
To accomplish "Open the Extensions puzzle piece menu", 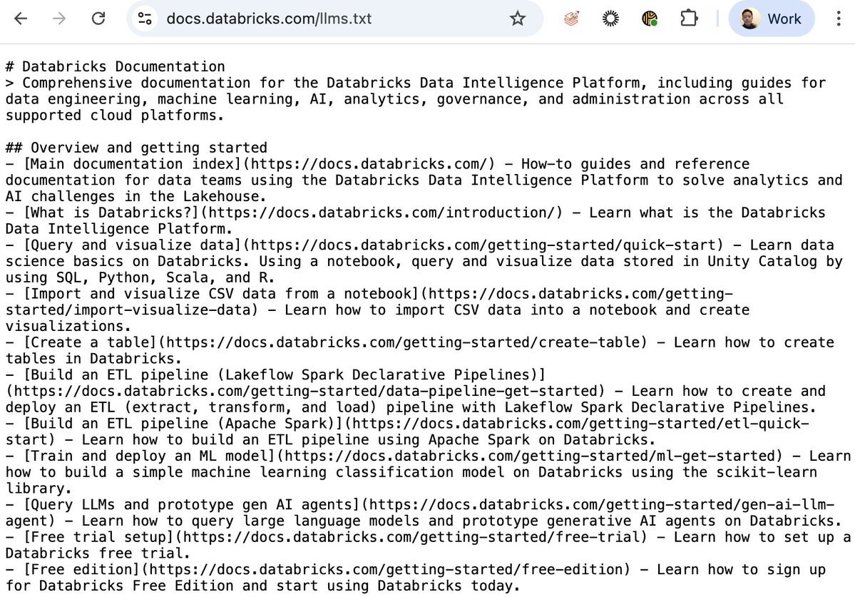I will tap(689, 19).
